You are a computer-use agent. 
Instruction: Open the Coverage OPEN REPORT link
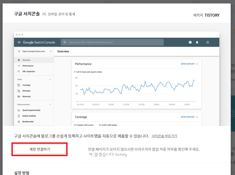(189, 117)
